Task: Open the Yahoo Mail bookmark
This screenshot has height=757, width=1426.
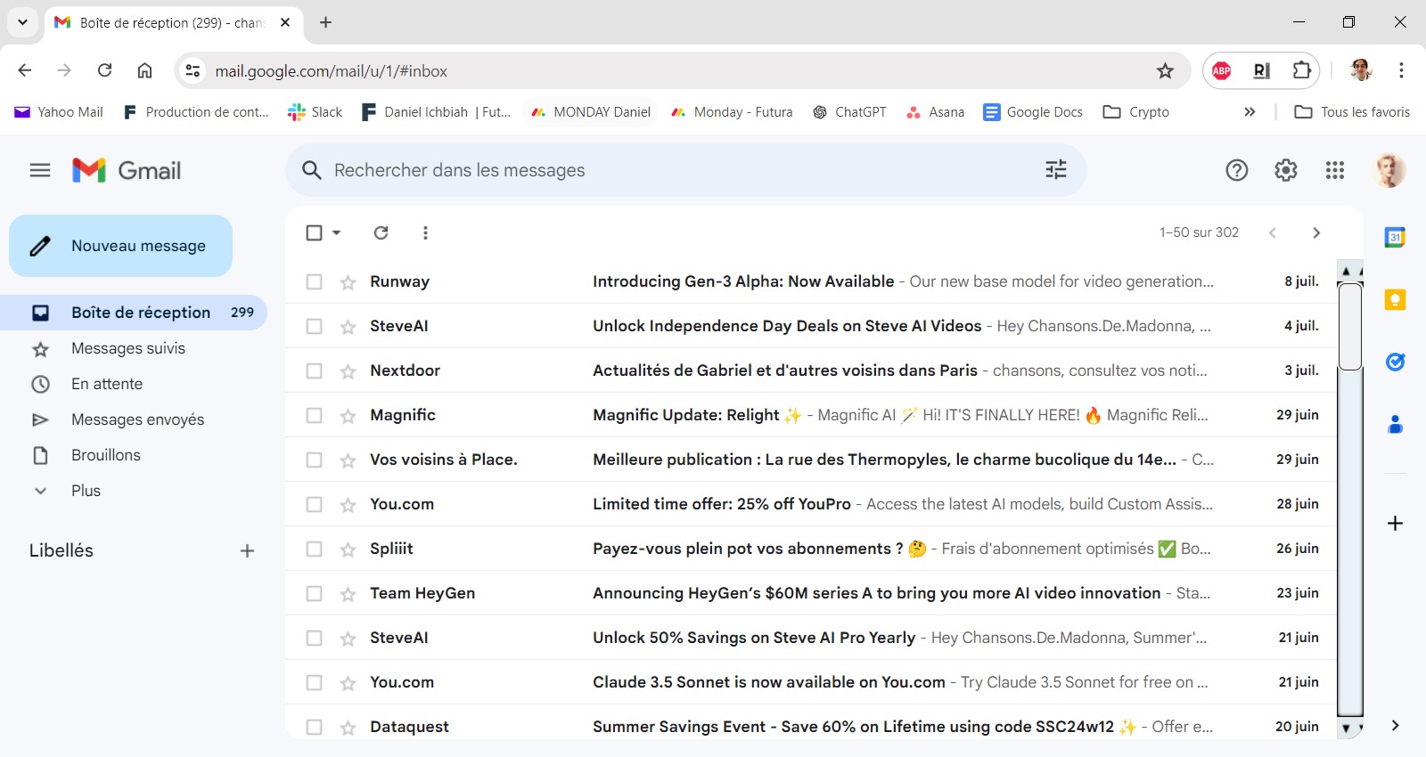Action: pyautogui.click(x=59, y=111)
